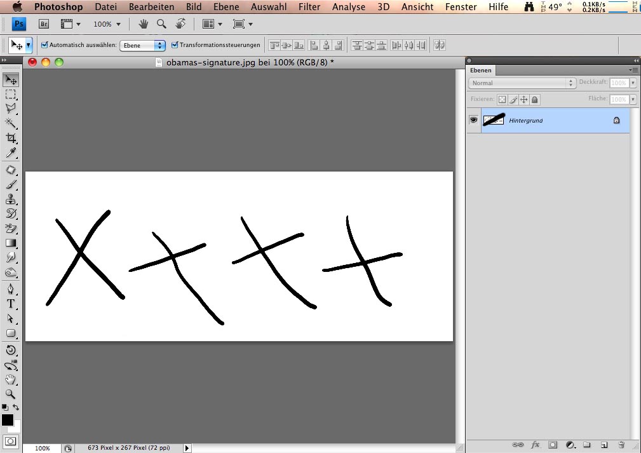Select the Brush tool

[11, 184]
